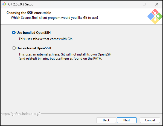This screenshot has height=126, width=163.
Task: Click the empty area below the SSH options
Action: pyautogui.click(x=81, y=86)
